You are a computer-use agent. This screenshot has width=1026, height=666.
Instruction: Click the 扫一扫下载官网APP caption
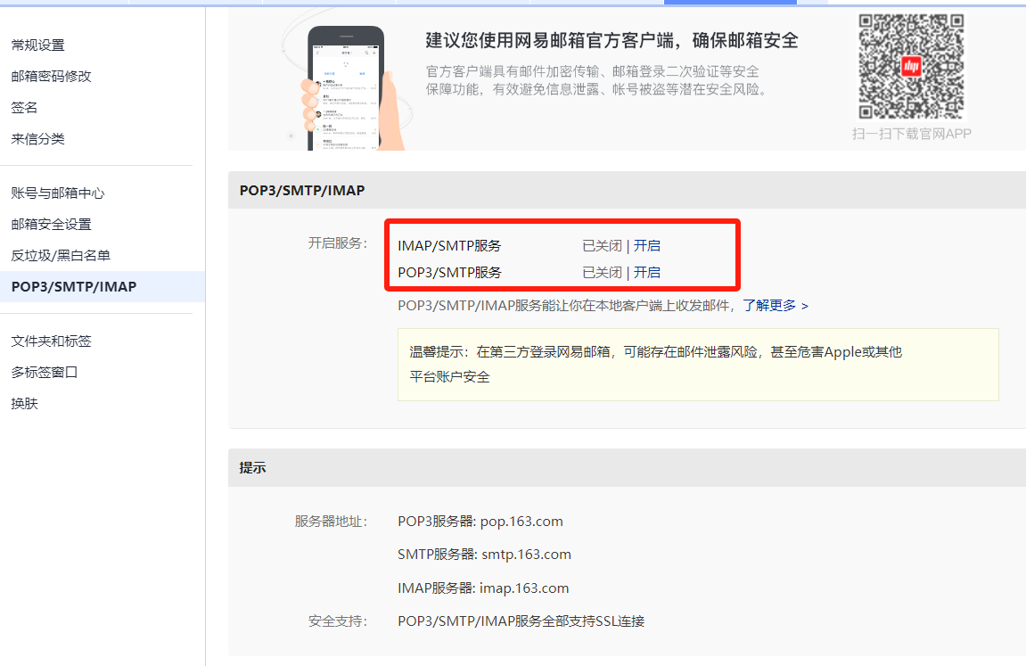[912, 134]
